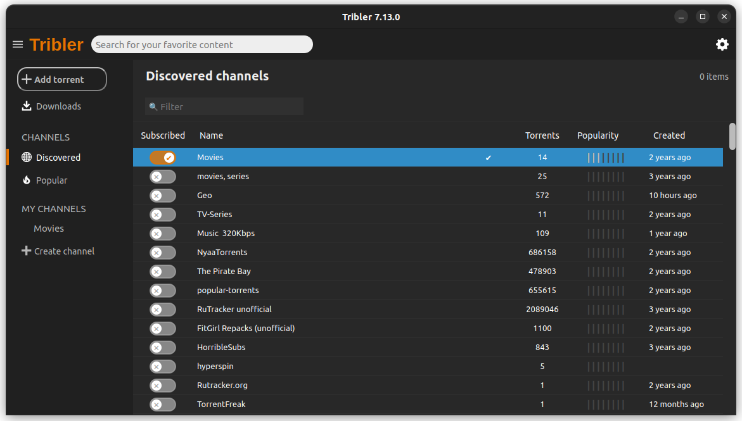742x421 pixels.
Task: Open the Downloads page
Action: click(58, 106)
